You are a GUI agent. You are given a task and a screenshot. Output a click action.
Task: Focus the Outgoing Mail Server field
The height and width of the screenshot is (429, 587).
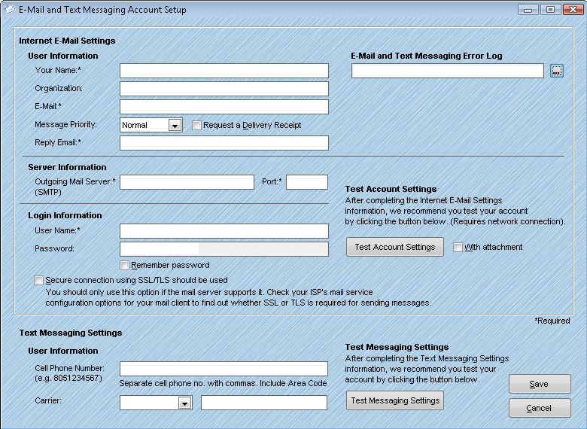click(x=187, y=182)
